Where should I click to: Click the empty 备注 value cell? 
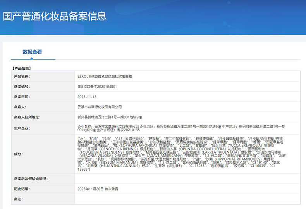click(x=186, y=199)
